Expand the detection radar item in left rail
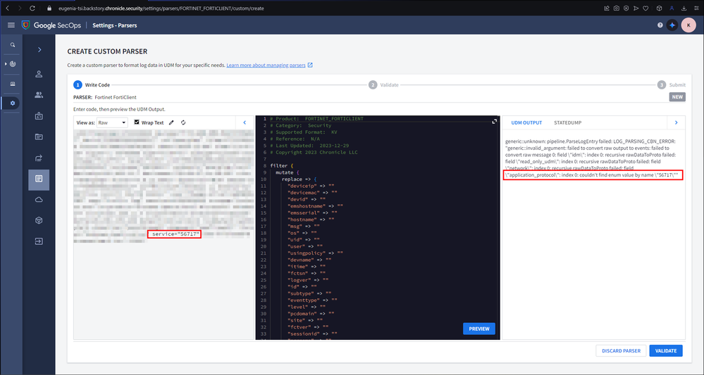704x375 pixels. [x=13, y=64]
